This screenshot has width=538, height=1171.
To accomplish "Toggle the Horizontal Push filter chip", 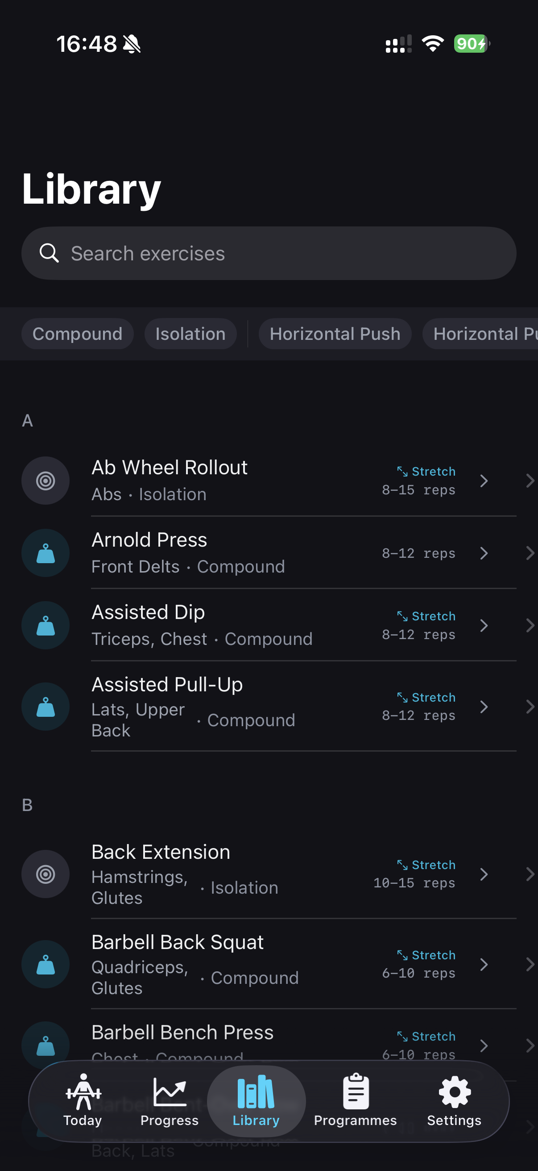I will (335, 334).
